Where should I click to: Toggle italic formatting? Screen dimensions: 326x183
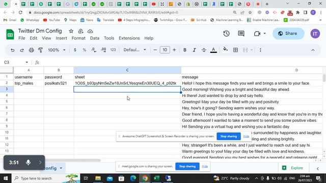(194, 50)
